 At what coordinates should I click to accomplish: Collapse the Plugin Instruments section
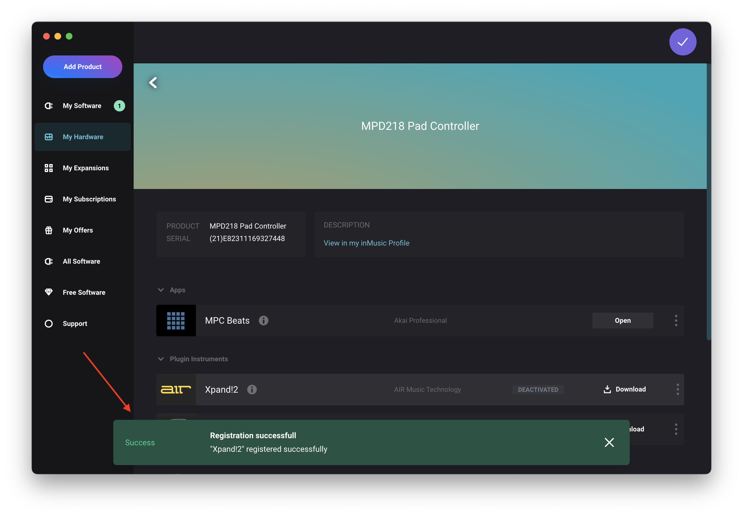click(161, 359)
